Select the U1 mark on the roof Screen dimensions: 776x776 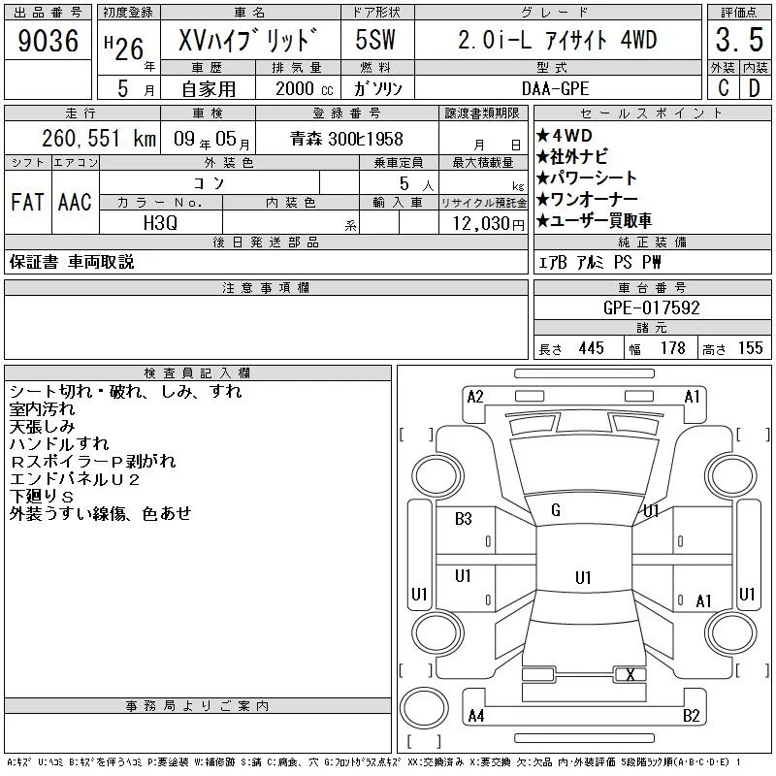583,577
